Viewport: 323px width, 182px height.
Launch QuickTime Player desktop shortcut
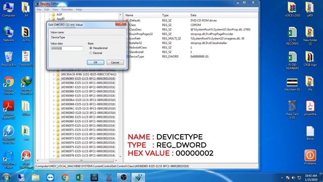tap(9, 159)
